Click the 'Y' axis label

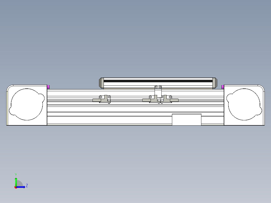[16, 175]
